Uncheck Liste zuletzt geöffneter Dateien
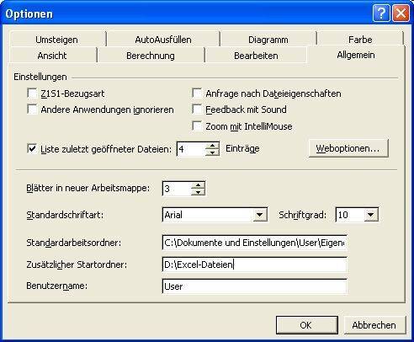Viewport: 414px width, 342px height. (32, 148)
